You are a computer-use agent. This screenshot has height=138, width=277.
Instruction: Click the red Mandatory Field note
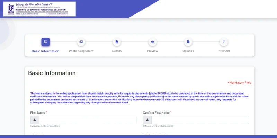[x=239, y=83]
